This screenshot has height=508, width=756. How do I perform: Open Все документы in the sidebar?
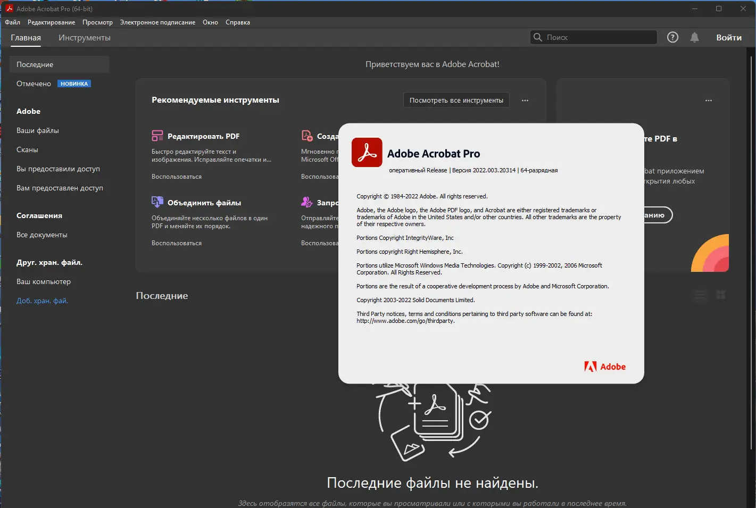tap(42, 235)
